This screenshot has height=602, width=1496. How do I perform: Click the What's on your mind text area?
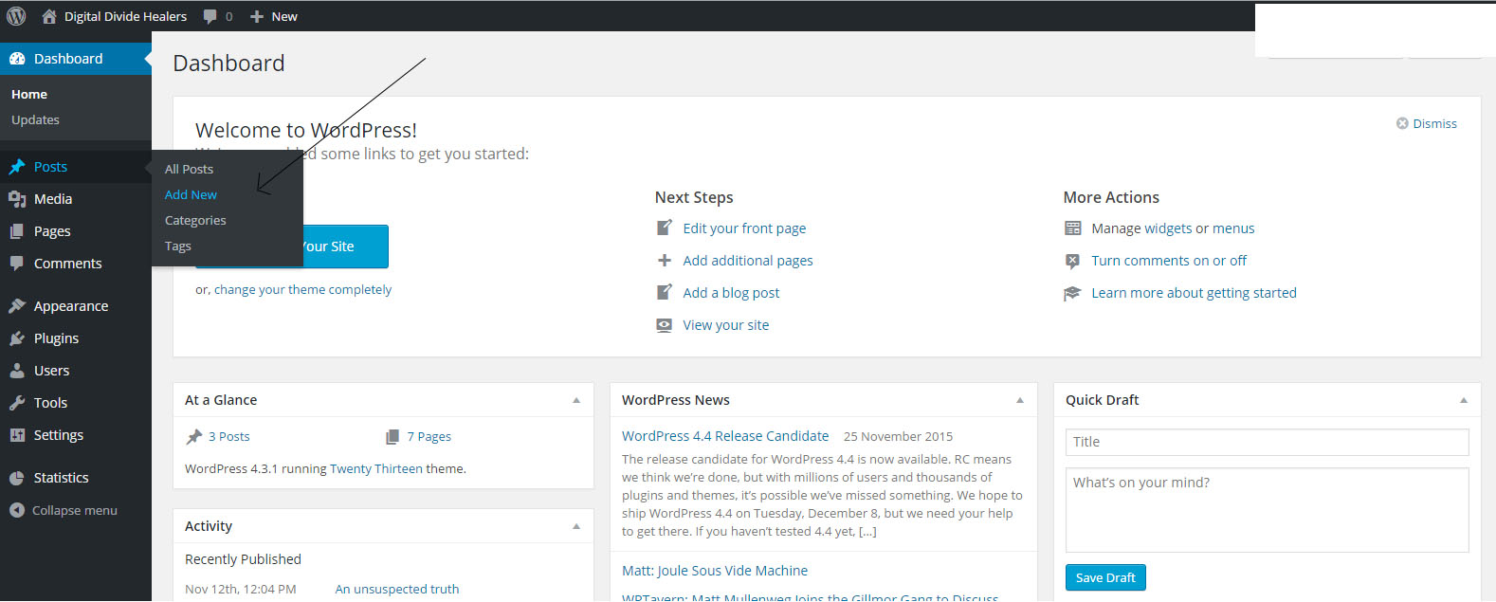pyautogui.click(x=1267, y=510)
